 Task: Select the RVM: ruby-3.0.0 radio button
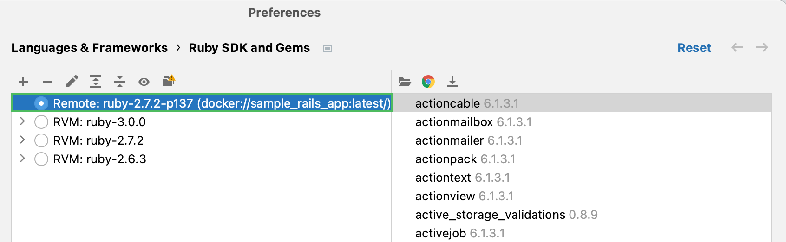point(41,122)
